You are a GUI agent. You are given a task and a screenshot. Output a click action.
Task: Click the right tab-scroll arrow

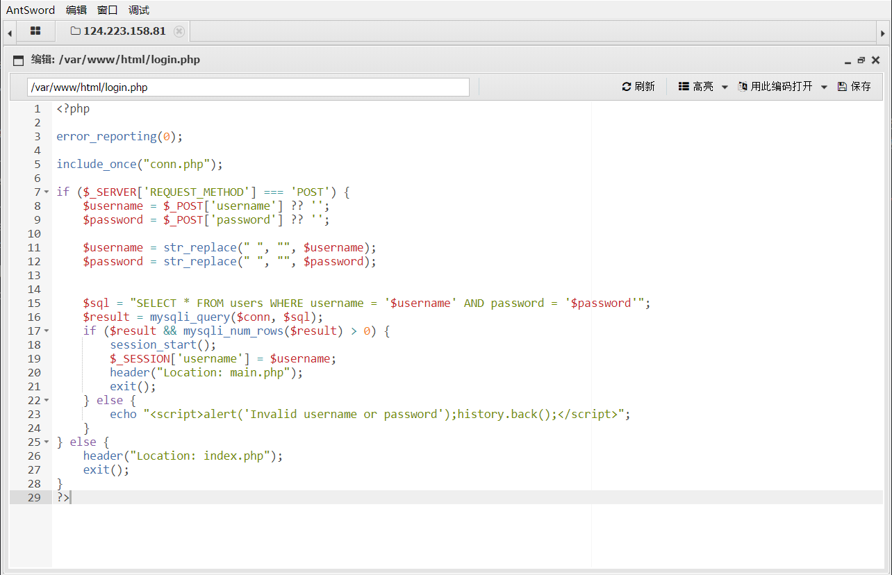click(x=882, y=32)
